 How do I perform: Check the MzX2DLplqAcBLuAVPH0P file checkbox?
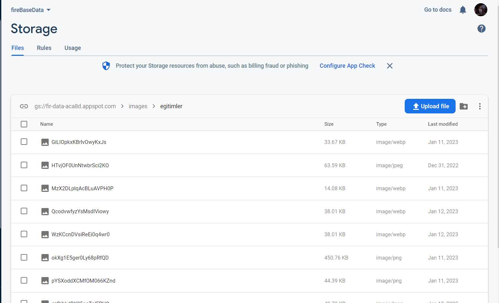[24, 188]
